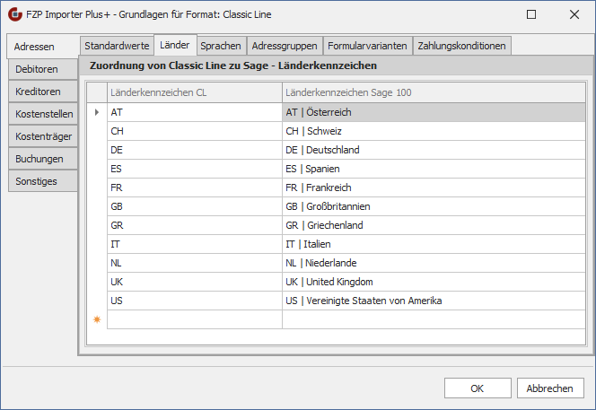
Task: Open the Adressgruppen tab
Action: pyautogui.click(x=285, y=46)
